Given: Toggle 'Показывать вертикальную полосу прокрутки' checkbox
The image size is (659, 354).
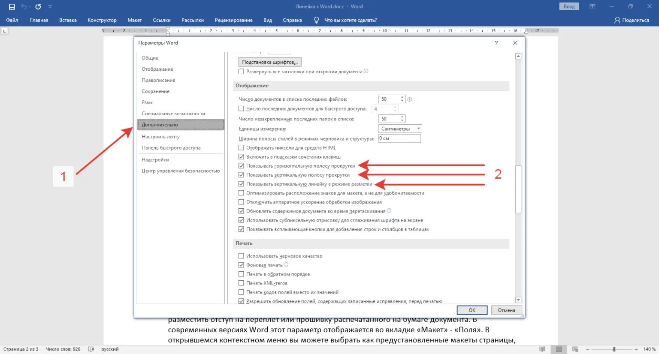Looking at the screenshot, I should 241,175.
